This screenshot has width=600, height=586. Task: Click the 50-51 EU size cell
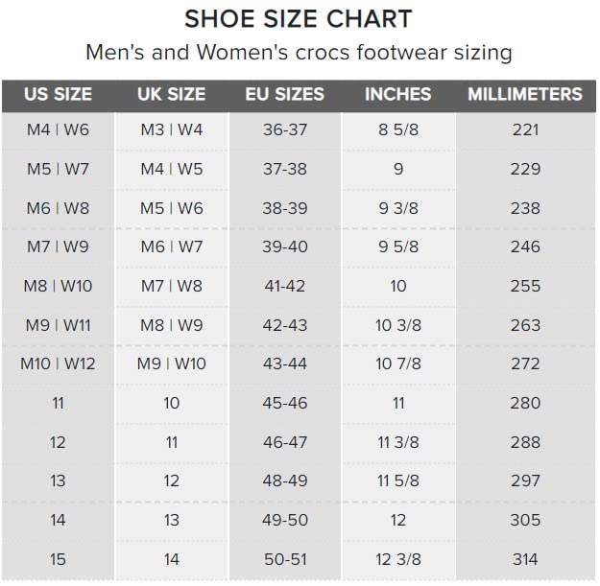tap(284, 559)
